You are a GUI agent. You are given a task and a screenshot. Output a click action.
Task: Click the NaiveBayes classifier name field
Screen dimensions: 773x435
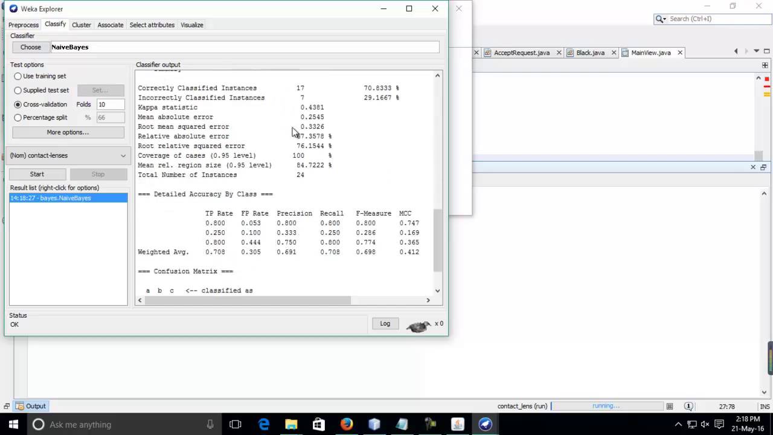click(245, 47)
